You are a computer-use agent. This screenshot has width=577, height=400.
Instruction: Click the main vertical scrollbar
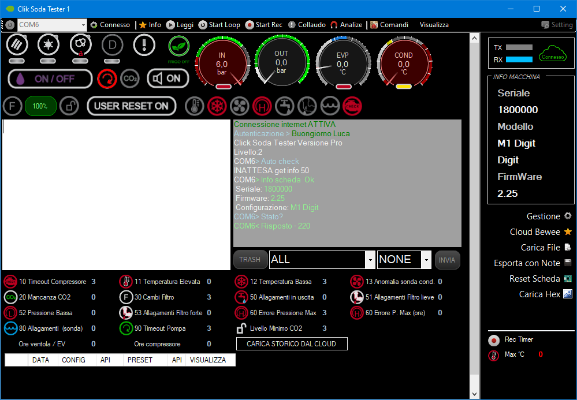[475, 216]
